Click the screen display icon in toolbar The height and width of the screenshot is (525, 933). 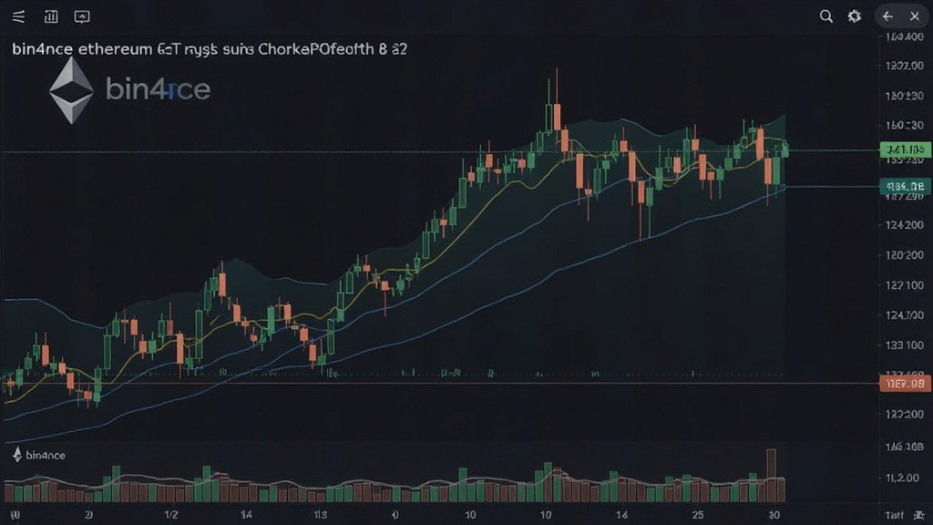pos(82,16)
